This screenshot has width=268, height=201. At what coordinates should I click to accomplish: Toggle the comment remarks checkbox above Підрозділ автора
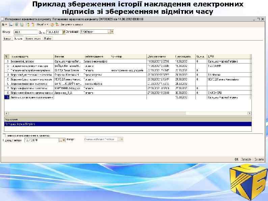click(4, 135)
